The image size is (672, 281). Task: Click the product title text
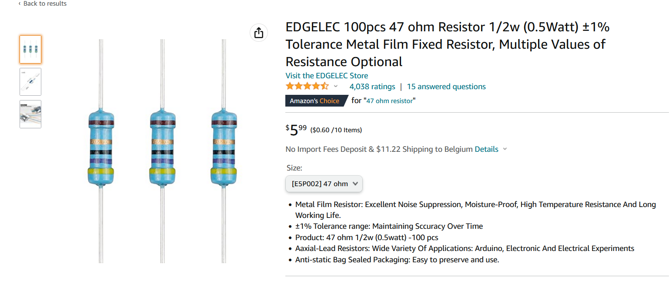pyautogui.click(x=448, y=44)
